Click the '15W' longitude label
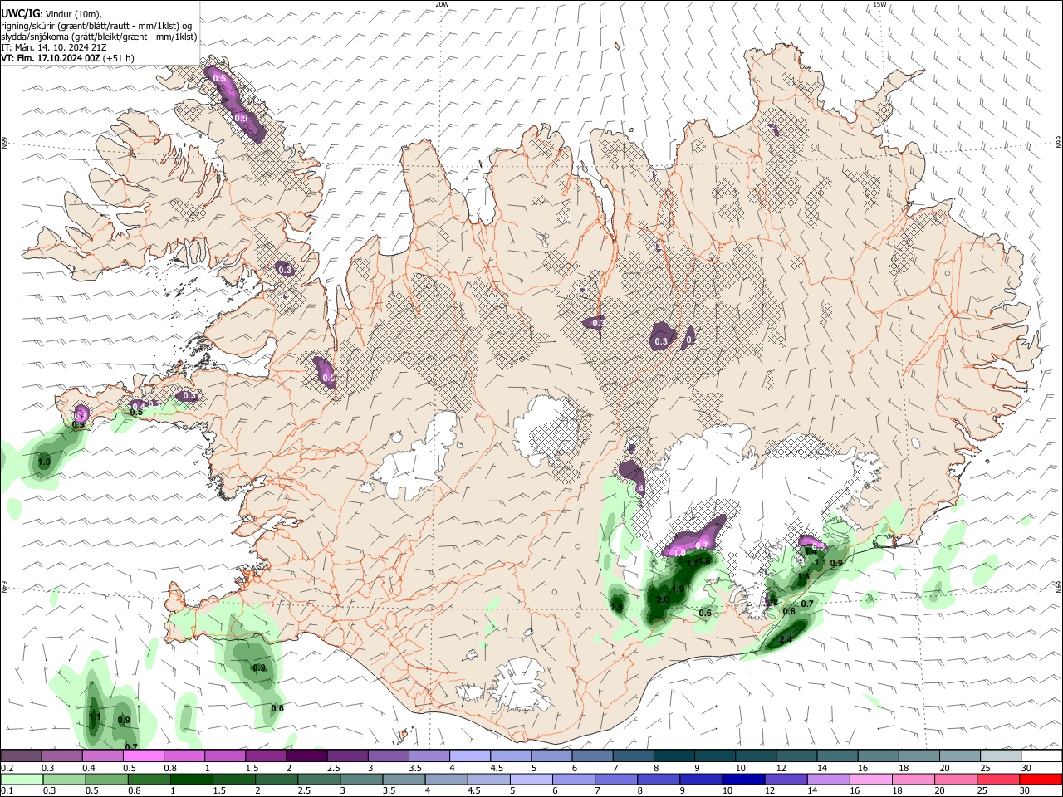Screen dimensions: 1063x797 pyautogui.click(x=879, y=4)
